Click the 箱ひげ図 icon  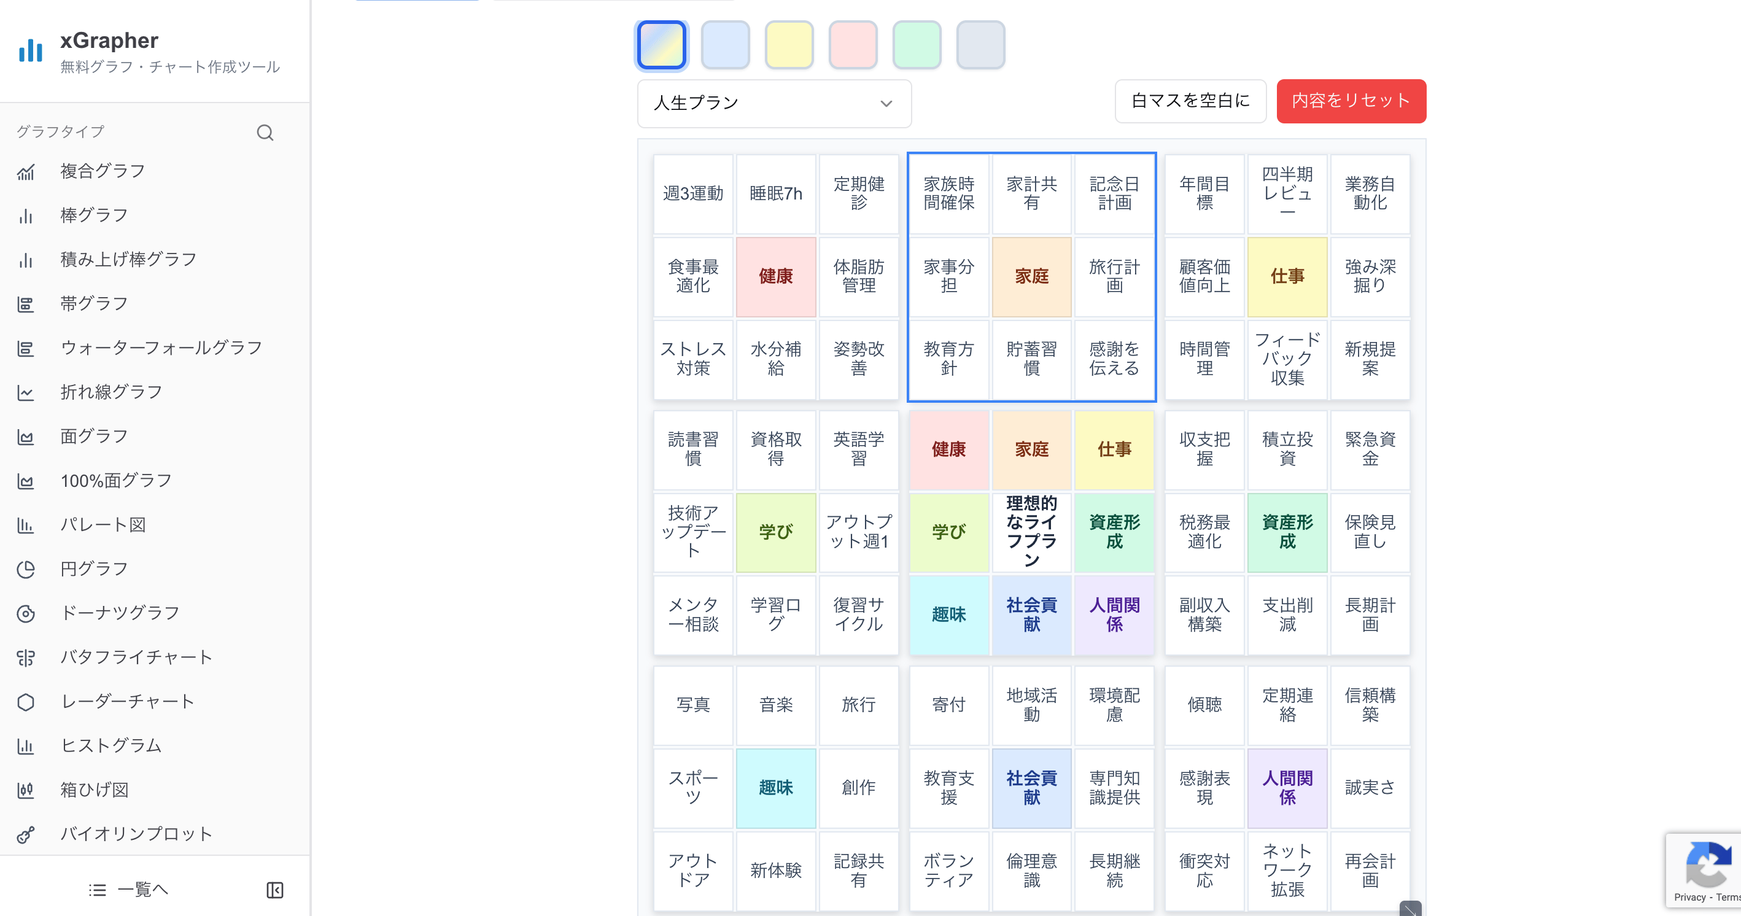click(x=26, y=790)
